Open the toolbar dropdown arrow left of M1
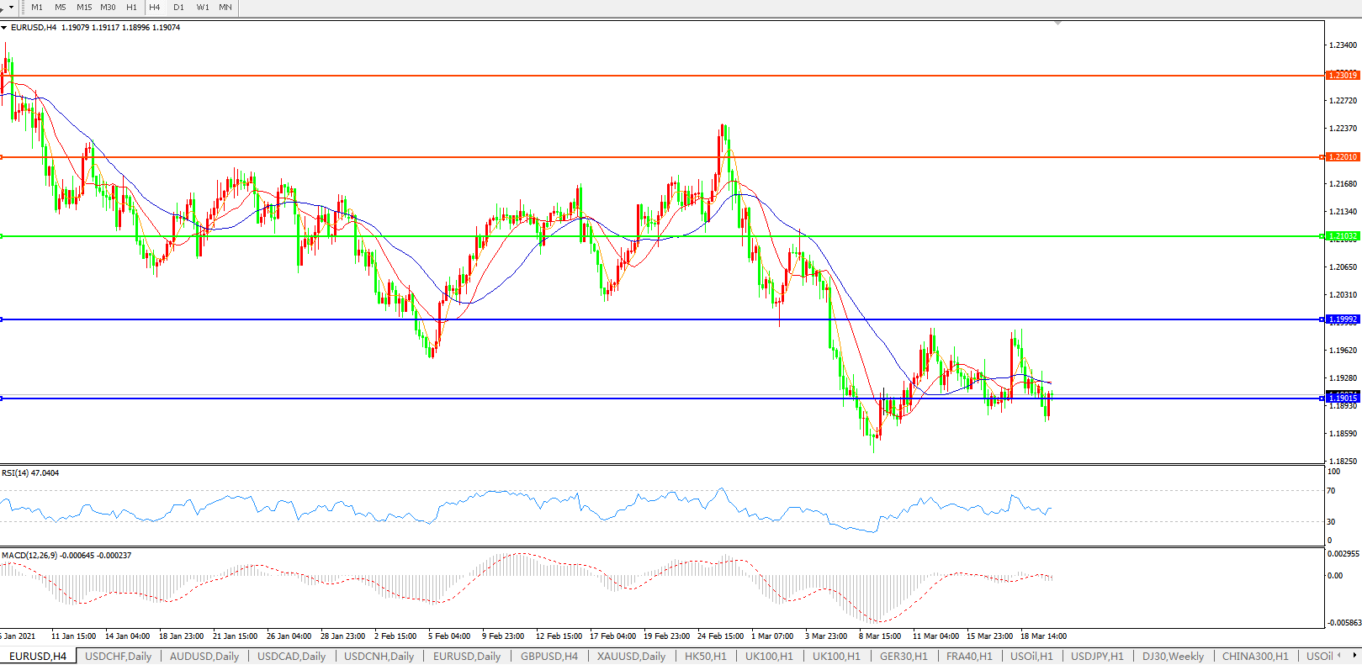This screenshot has height=665, width=1362. click(x=11, y=8)
